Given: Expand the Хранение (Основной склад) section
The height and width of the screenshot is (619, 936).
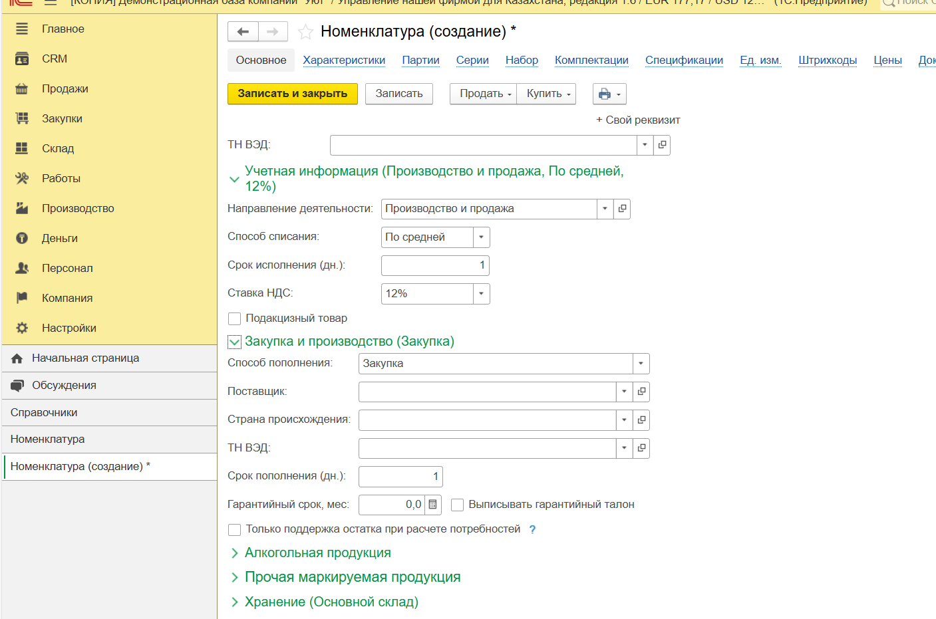Looking at the screenshot, I should coord(331,602).
